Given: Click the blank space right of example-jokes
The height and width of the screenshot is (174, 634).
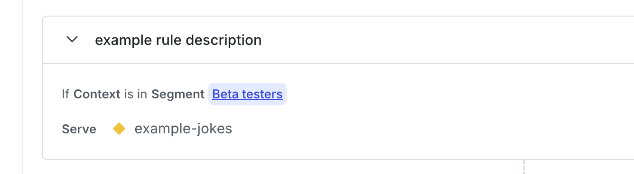Looking at the screenshot, I should click(432, 129).
